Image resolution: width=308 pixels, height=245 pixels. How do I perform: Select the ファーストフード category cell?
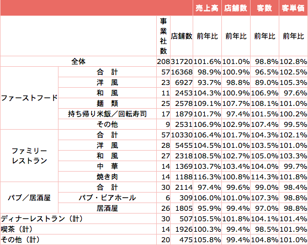[x=29, y=98]
